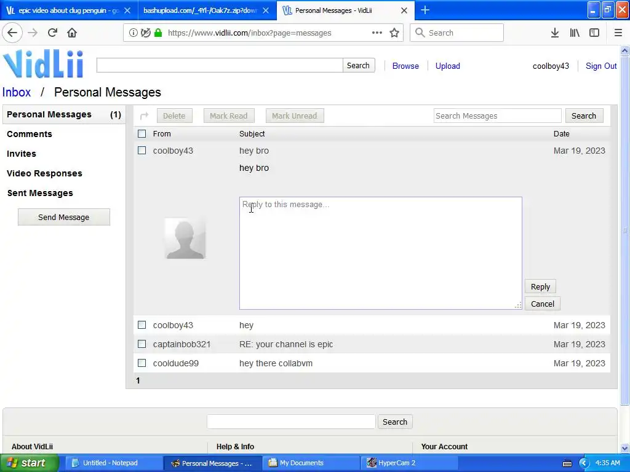This screenshot has height=472, width=630.
Task: Open the Browse link
Action: (405, 66)
